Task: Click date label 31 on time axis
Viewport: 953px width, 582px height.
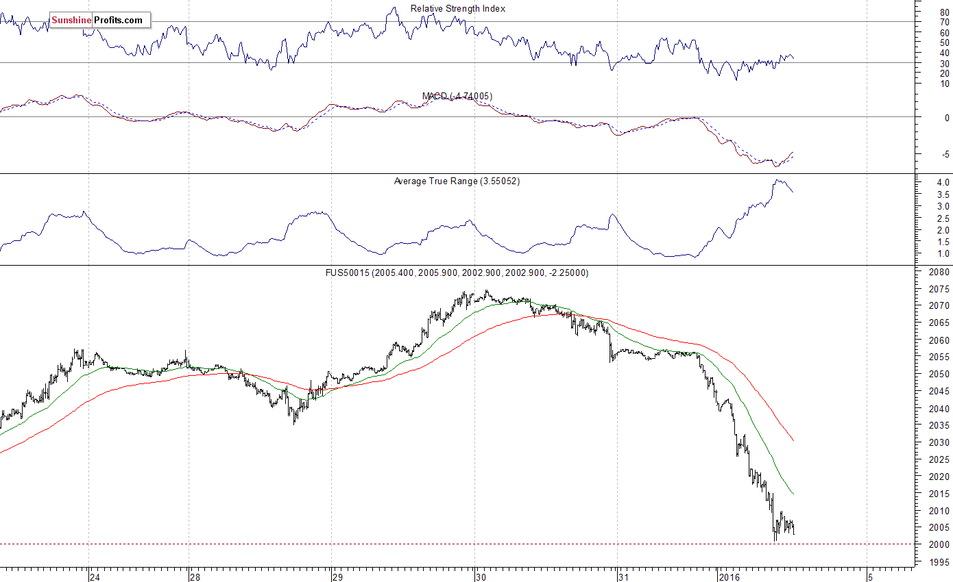Action: [x=623, y=577]
